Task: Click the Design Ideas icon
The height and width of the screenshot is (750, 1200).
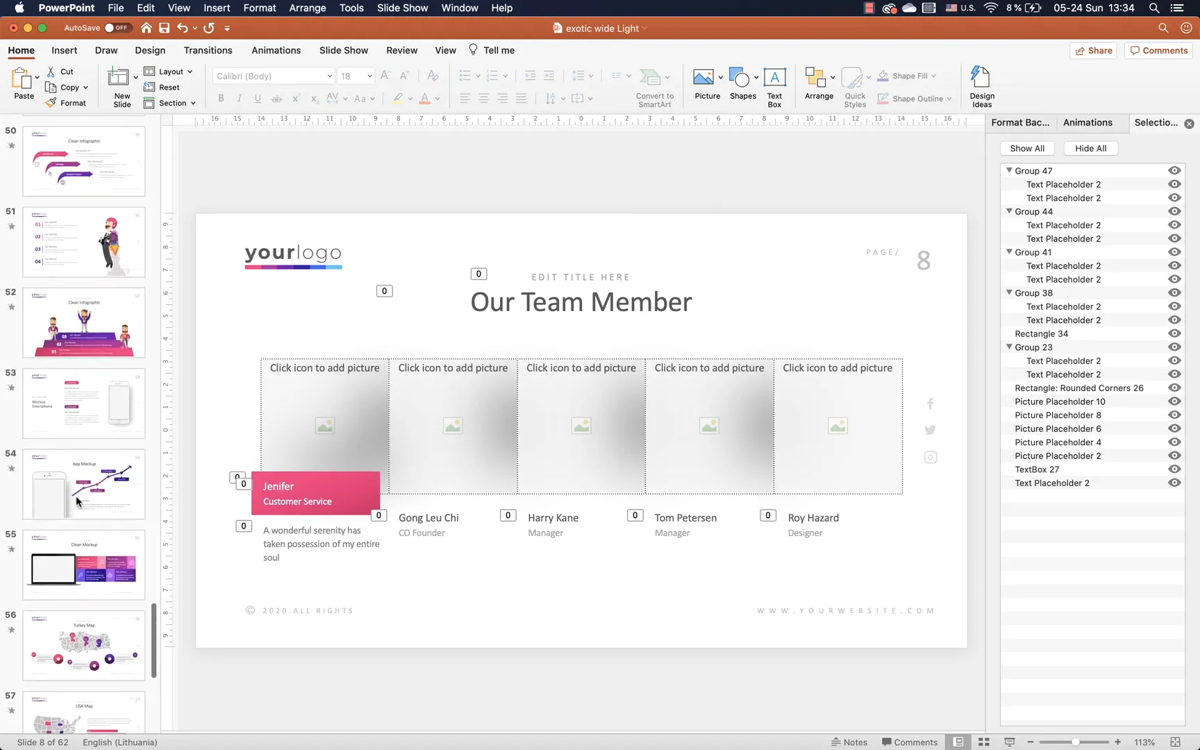Action: (x=981, y=78)
